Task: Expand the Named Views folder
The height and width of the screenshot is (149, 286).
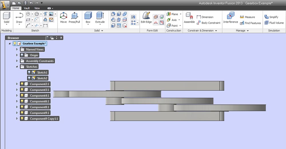Action: tap(17, 49)
